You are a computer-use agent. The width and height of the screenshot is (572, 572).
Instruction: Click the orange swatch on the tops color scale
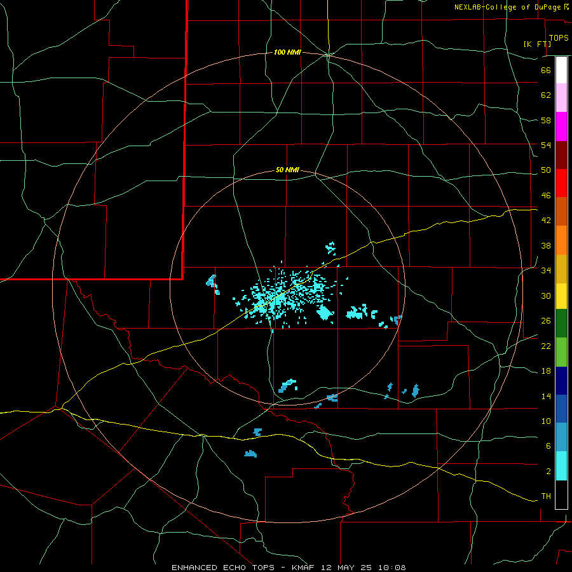pyautogui.click(x=561, y=240)
